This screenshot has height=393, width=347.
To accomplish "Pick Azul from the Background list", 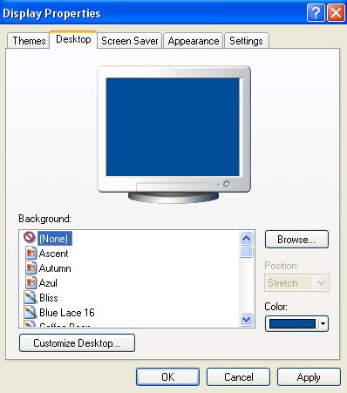I will 48,283.
